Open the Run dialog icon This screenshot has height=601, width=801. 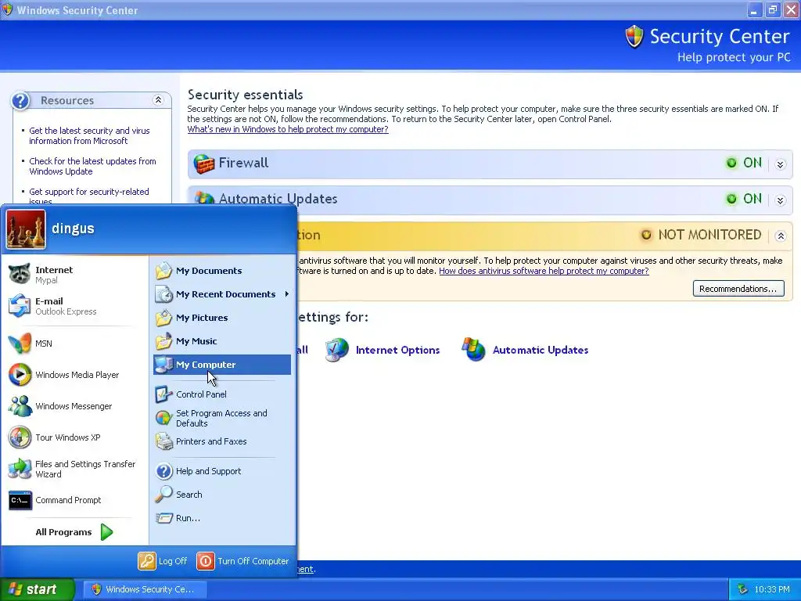164,518
